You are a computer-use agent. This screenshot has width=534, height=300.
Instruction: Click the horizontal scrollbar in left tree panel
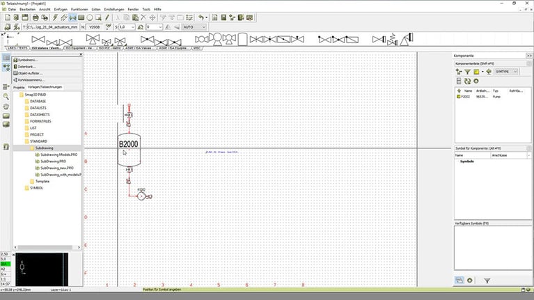click(x=47, y=248)
